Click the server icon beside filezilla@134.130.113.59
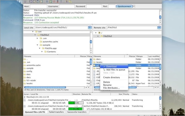 (25, 97)
